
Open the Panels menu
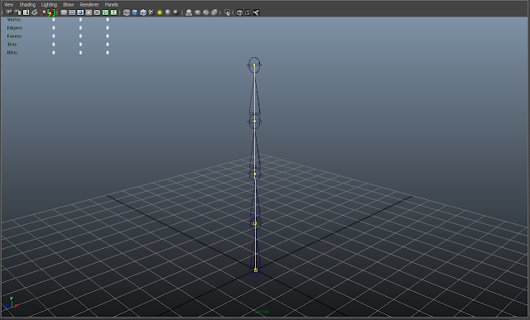point(111,5)
